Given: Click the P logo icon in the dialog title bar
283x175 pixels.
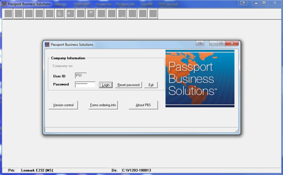Looking at the screenshot, I should click(x=47, y=45).
